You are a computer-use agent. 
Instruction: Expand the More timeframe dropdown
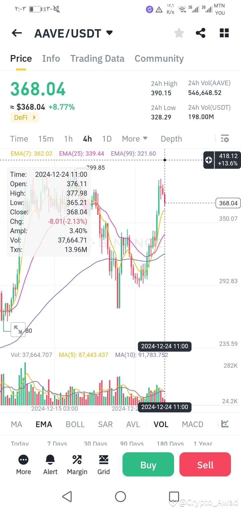135,139
